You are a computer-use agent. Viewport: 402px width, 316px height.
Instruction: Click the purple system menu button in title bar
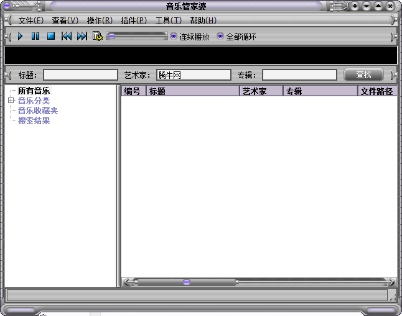7,6
